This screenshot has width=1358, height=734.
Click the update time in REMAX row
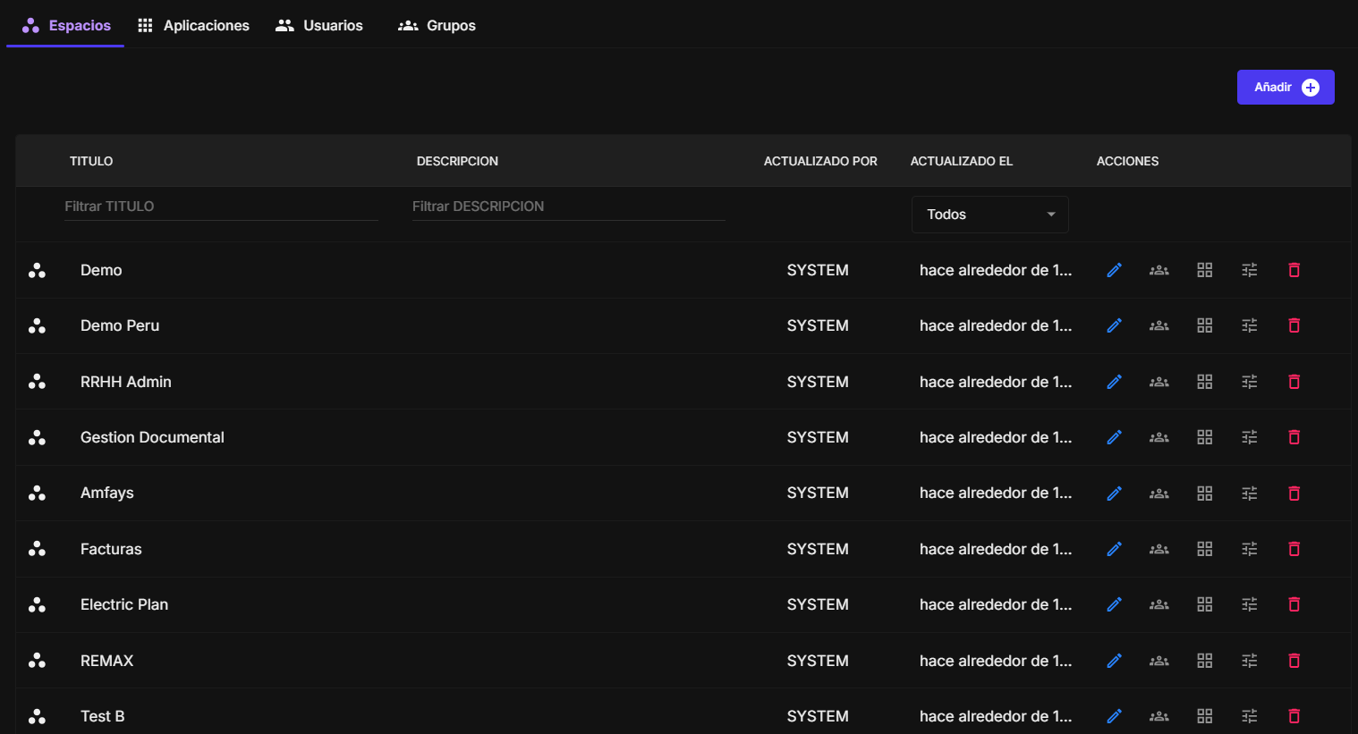[x=996, y=661]
